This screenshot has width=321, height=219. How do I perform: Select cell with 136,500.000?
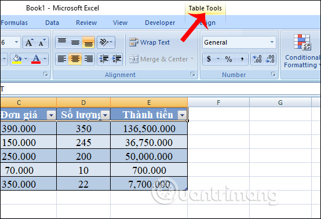pyautogui.click(x=149, y=129)
